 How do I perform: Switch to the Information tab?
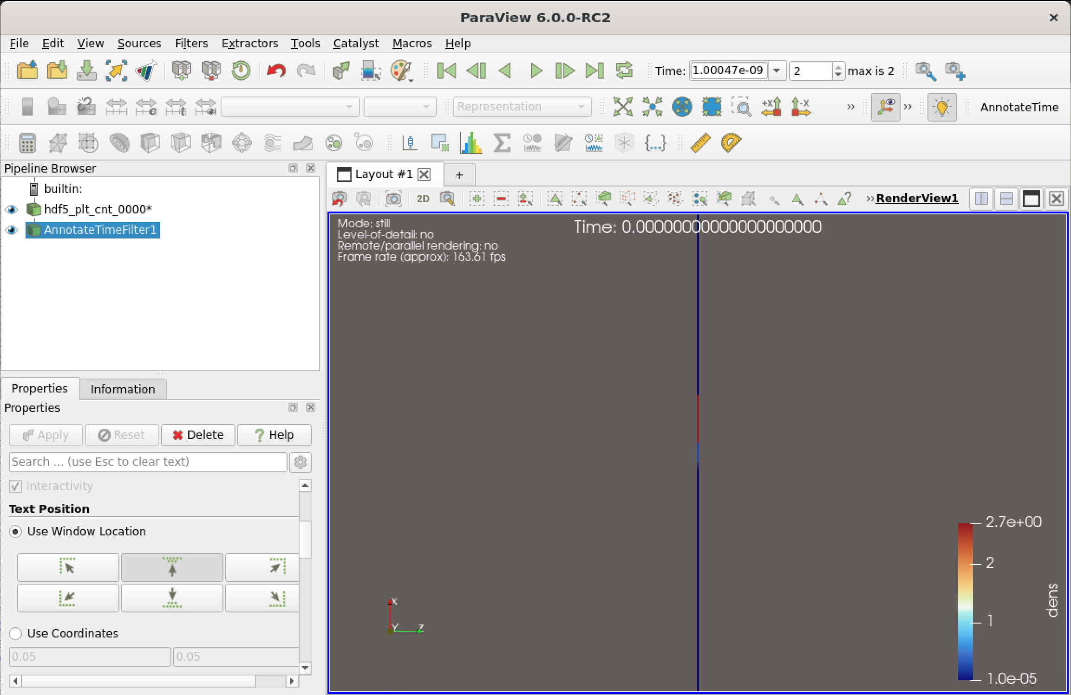123,389
